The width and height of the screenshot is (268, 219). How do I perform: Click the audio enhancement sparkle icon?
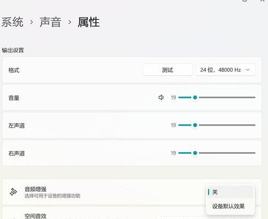13,192
